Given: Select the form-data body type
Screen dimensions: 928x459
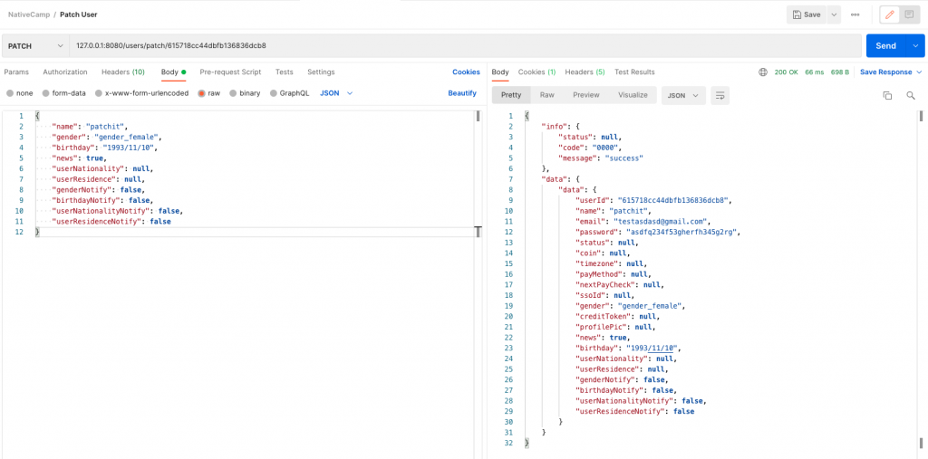Looking at the screenshot, I should tap(64, 93).
